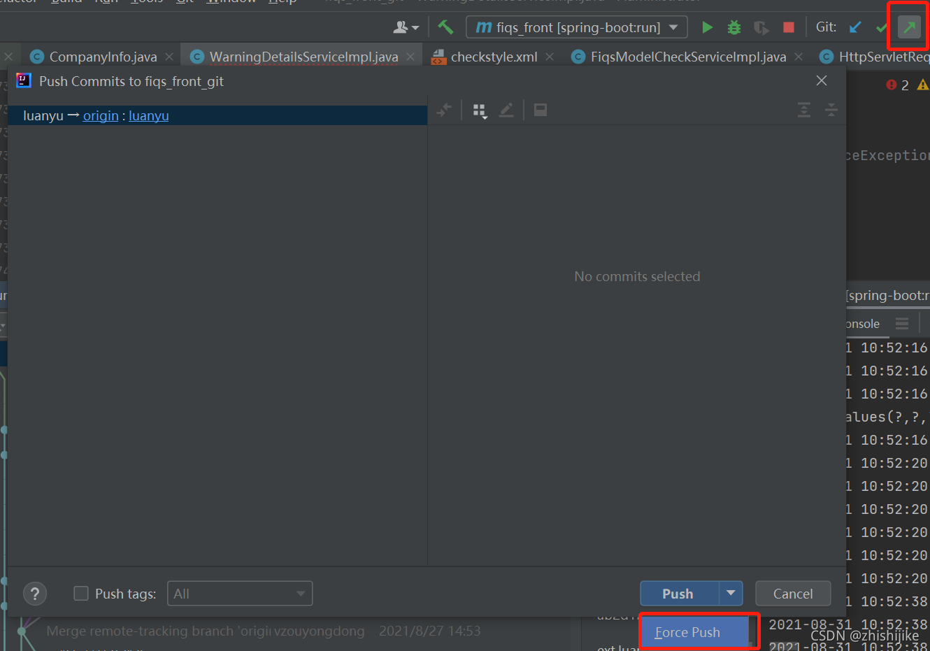930x651 pixels.
Task: Open checkstyle.xml editor tab
Action: click(x=494, y=57)
